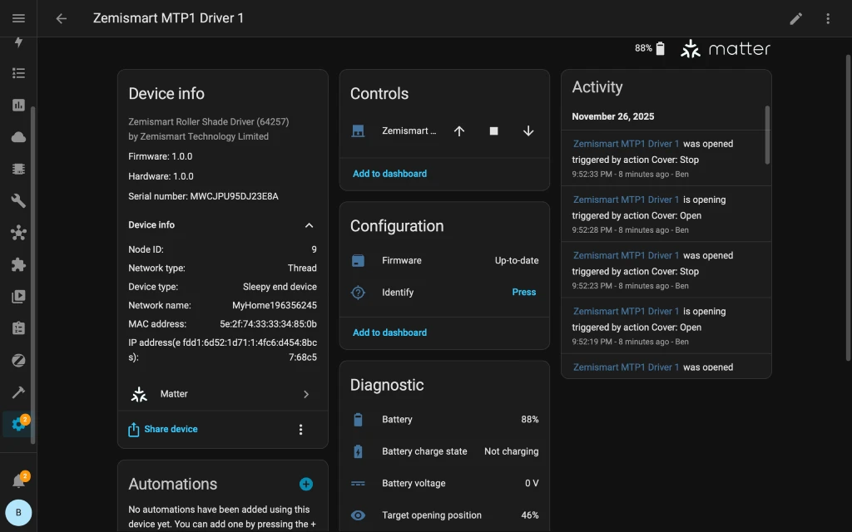Collapse the Device info section chevron
Viewport: 852px width, 532px height.
pos(309,224)
